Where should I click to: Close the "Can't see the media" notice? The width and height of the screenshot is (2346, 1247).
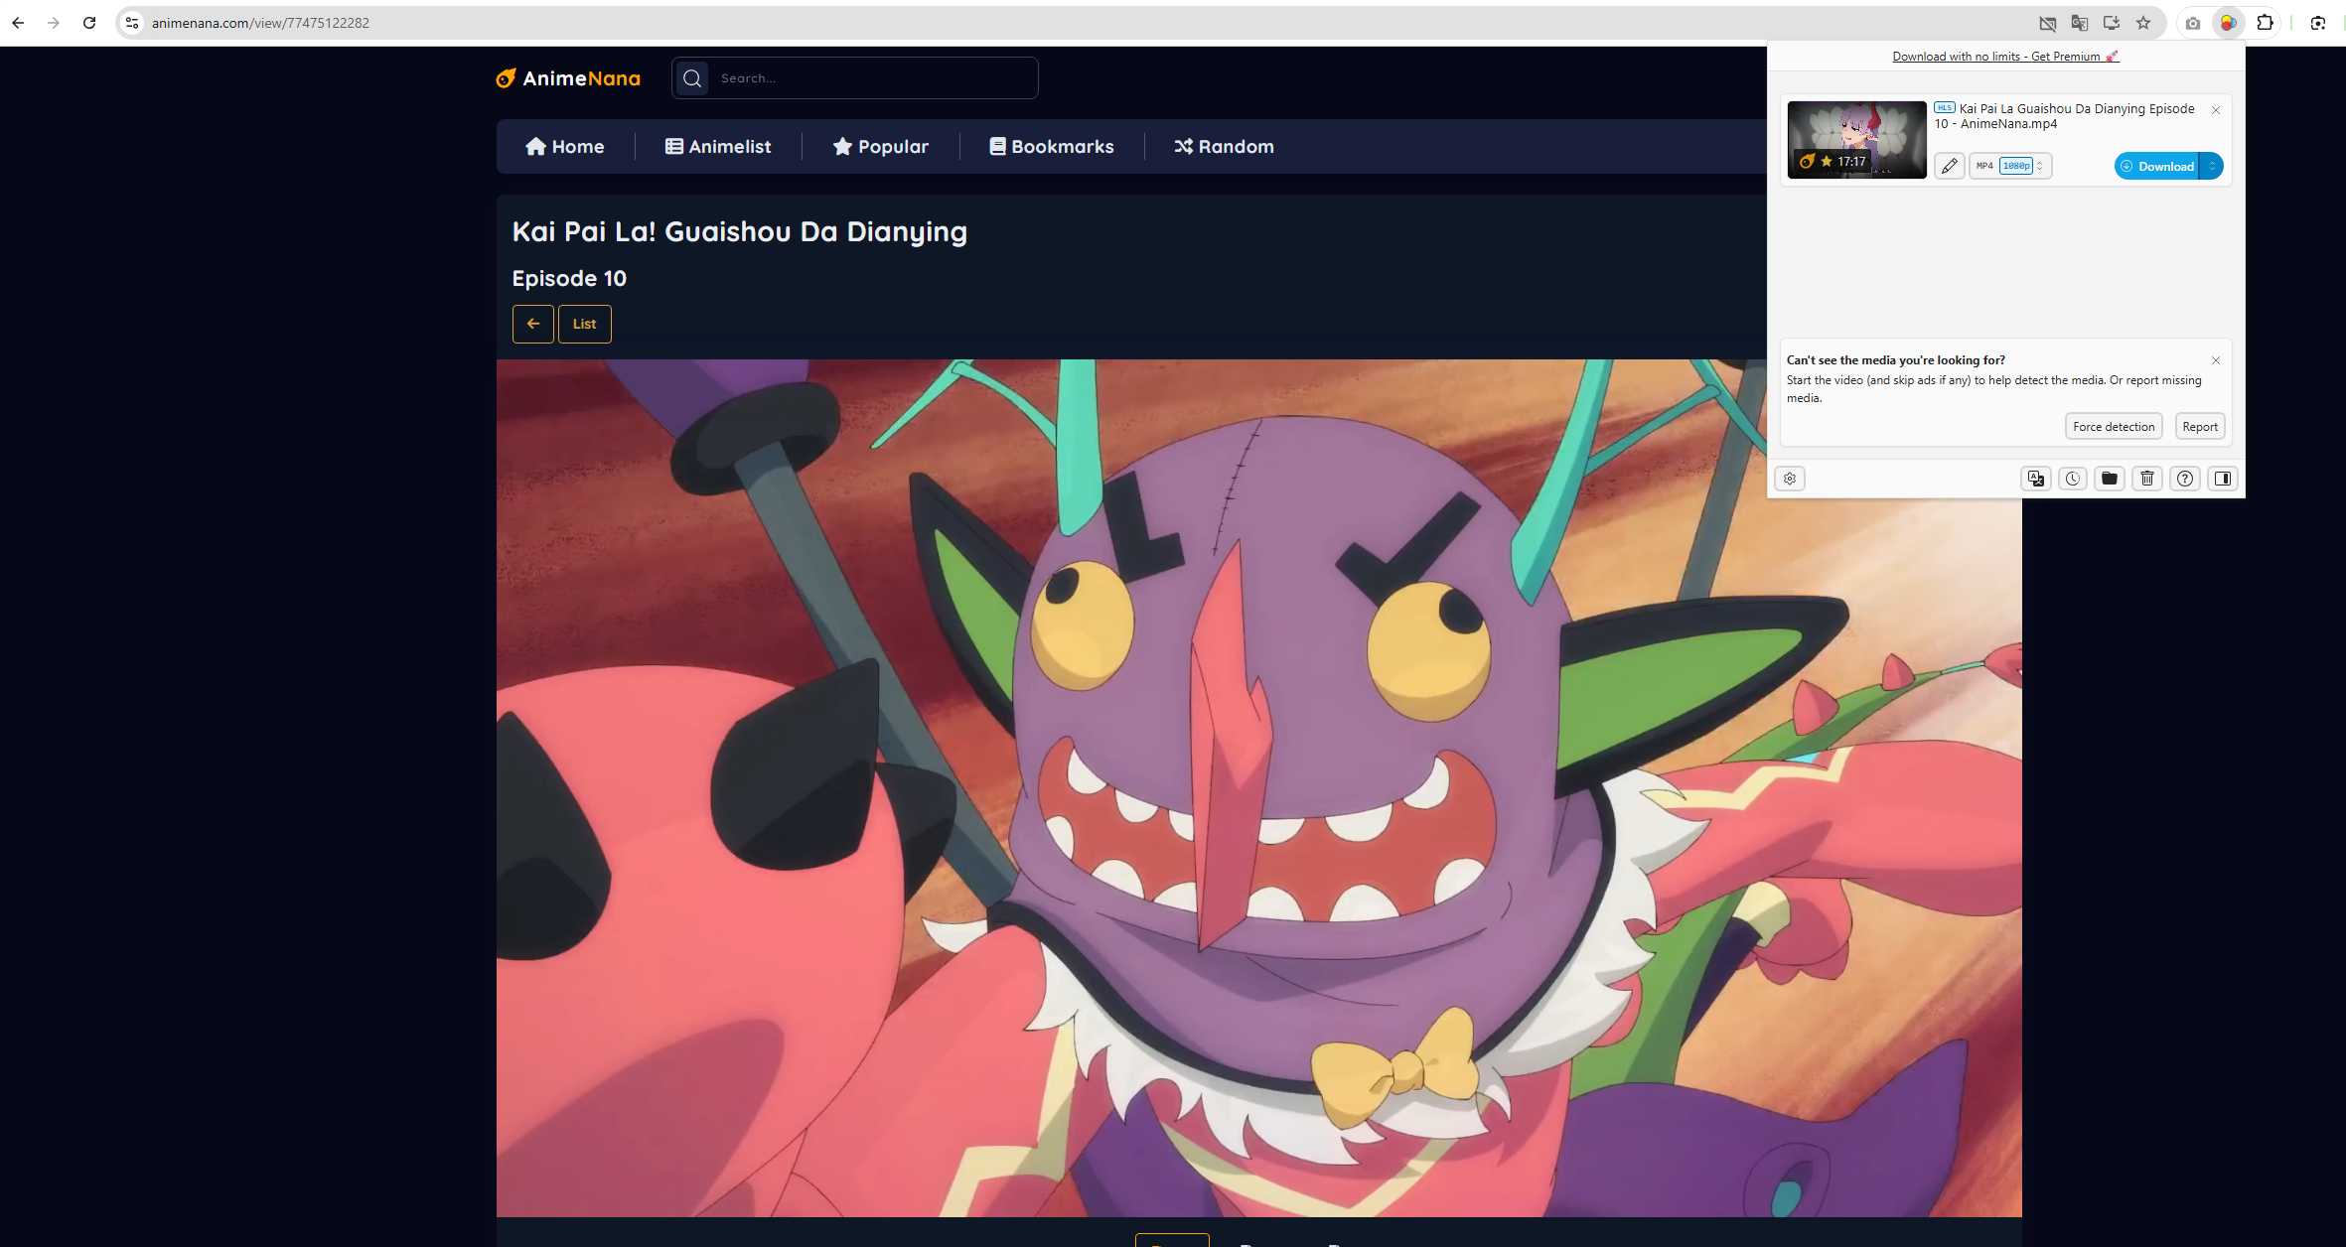(x=2216, y=360)
